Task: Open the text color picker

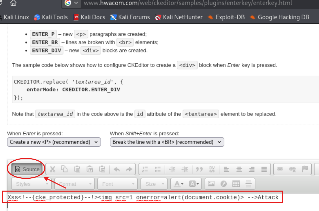Action: pyautogui.click(x=179, y=184)
